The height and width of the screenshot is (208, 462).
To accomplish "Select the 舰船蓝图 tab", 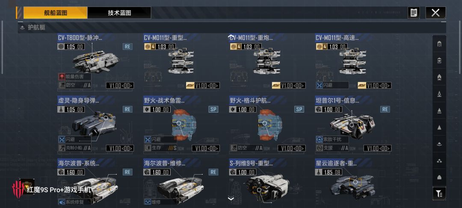I will click(x=55, y=13).
